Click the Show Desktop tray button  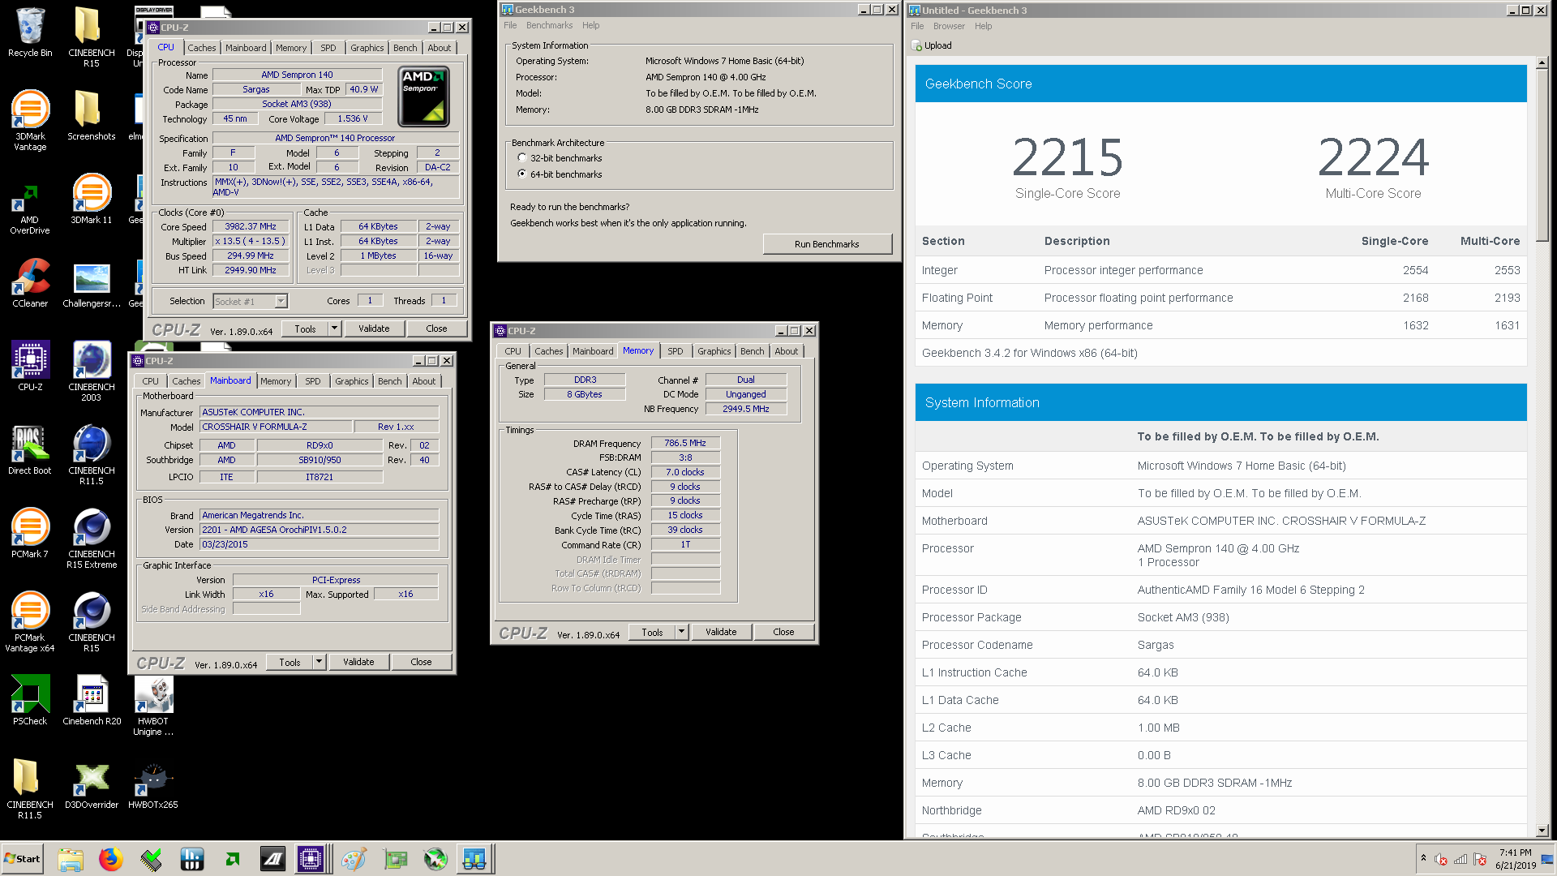point(1548,859)
